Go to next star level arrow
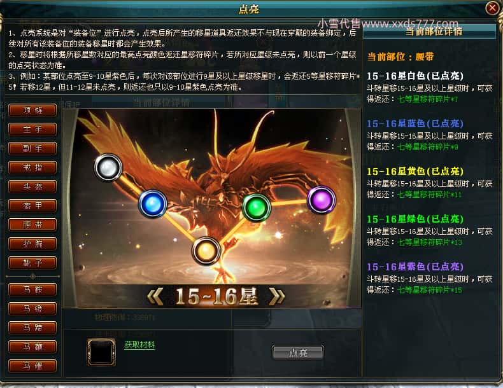This screenshot has height=388, width=503. pyautogui.click(x=277, y=296)
